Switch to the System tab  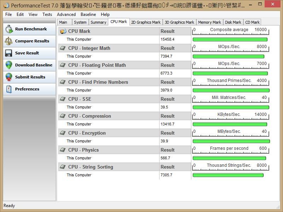[x=80, y=22]
